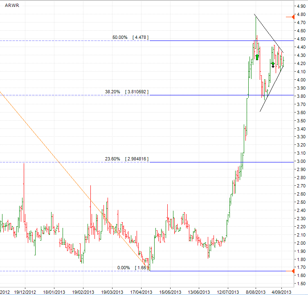This screenshot has height=295, width=308.
Task: Click the [ 3.810592 ] retracement value
Action: pos(137,92)
